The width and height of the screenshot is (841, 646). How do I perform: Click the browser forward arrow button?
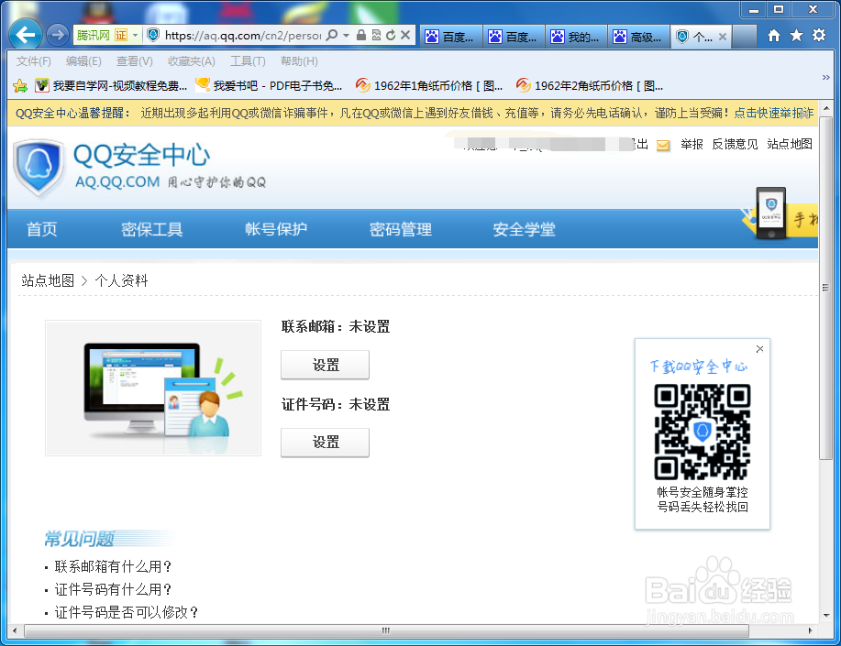pyautogui.click(x=58, y=36)
